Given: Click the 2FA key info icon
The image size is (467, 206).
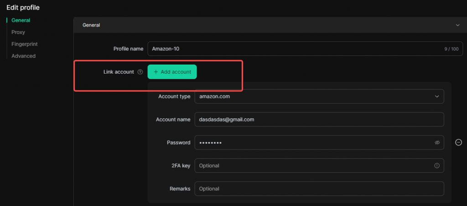Looking at the screenshot, I should pyautogui.click(x=437, y=166).
